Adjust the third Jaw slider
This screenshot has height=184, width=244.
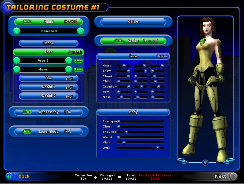pyautogui.click(x=157, y=92)
